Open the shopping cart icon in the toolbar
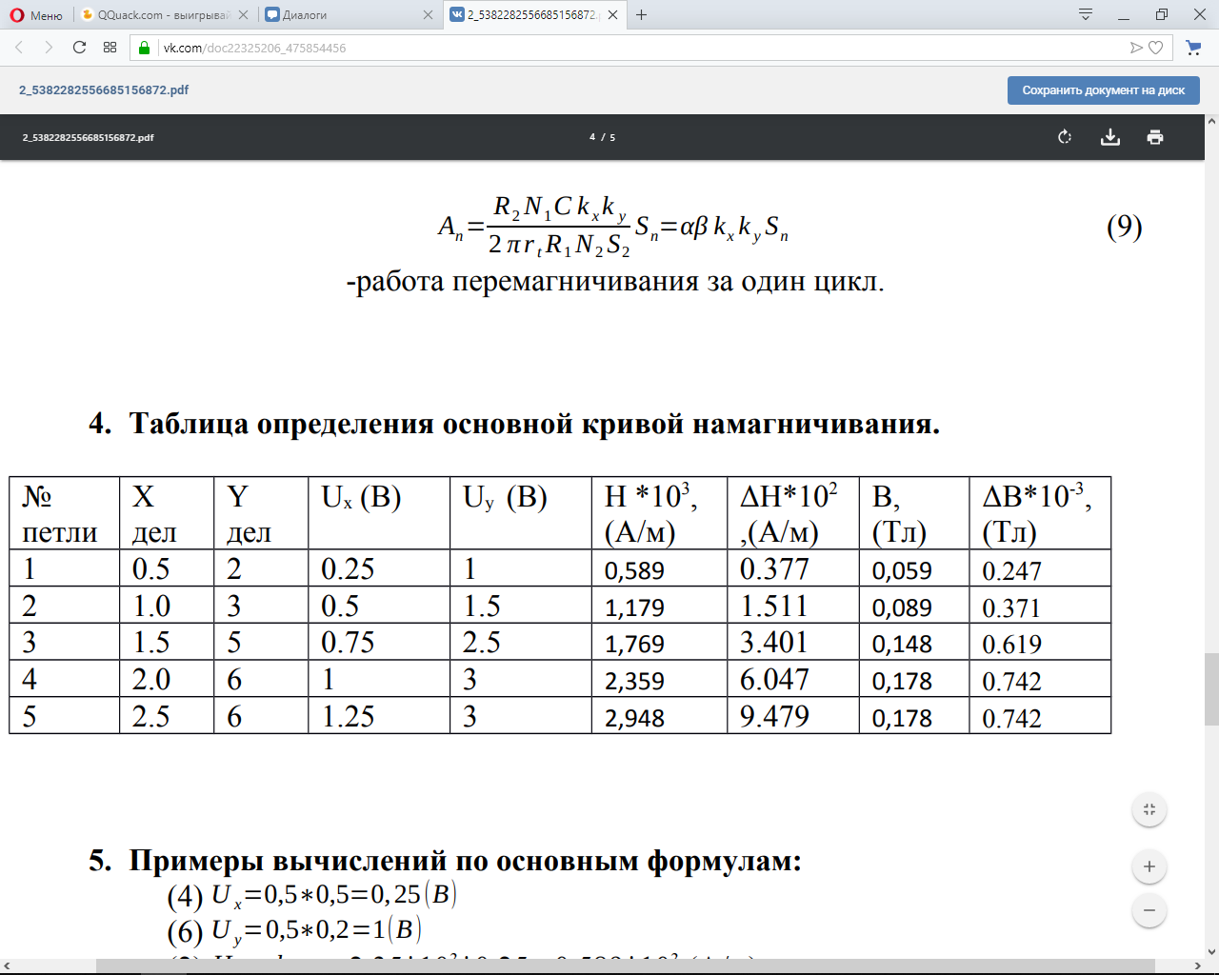The width and height of the screenshot is (1219, 975). coord(1193,48)
